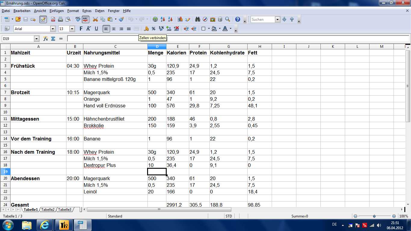Toggle justified alignment button
The width and height of the screenshot is (411, 231).
[129, 29]
